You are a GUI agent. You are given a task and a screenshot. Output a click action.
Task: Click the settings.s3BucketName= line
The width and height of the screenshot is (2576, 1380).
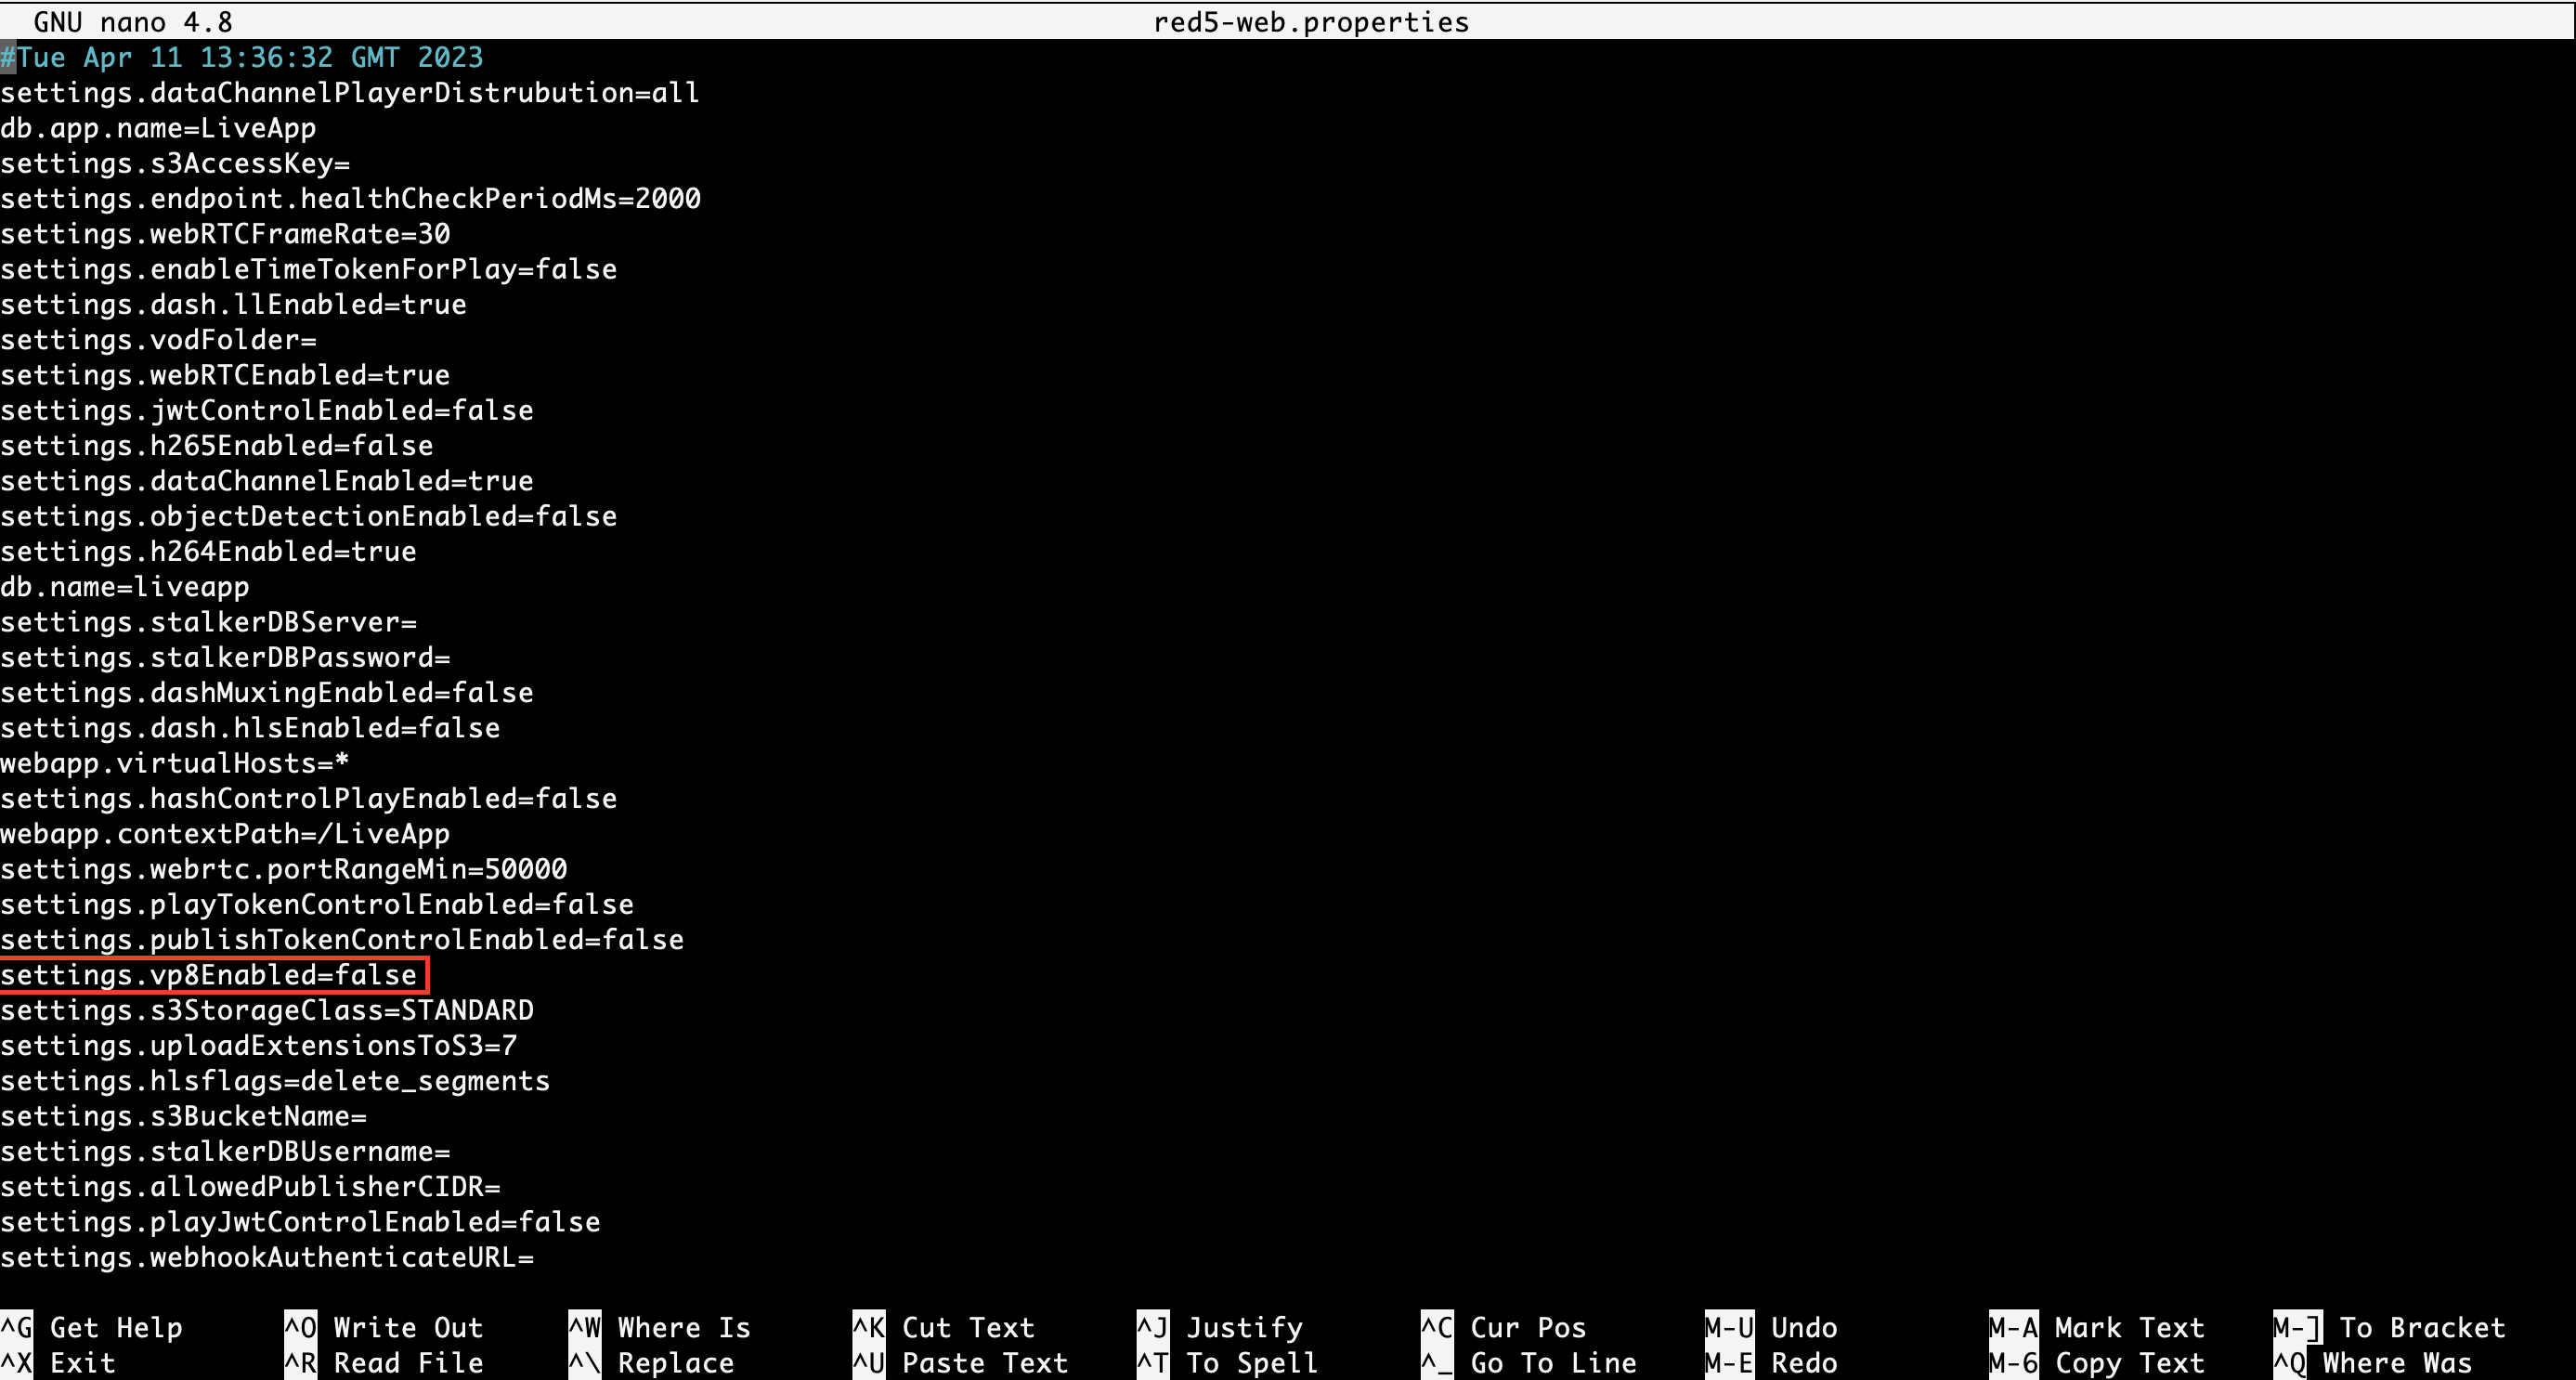[184, 1117]
